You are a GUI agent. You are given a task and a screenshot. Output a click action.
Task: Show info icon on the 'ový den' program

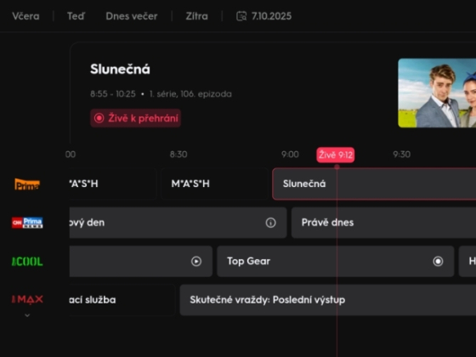pyautogui.click(x=270, y=223)
